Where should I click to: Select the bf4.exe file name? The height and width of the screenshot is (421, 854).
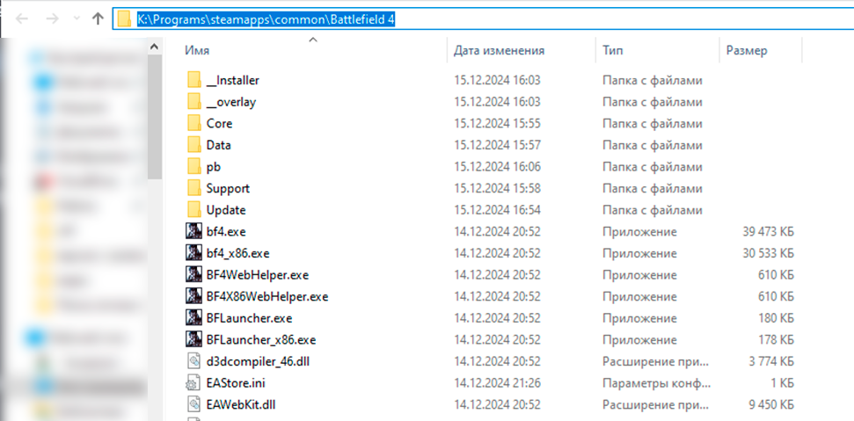click(226, 232)
